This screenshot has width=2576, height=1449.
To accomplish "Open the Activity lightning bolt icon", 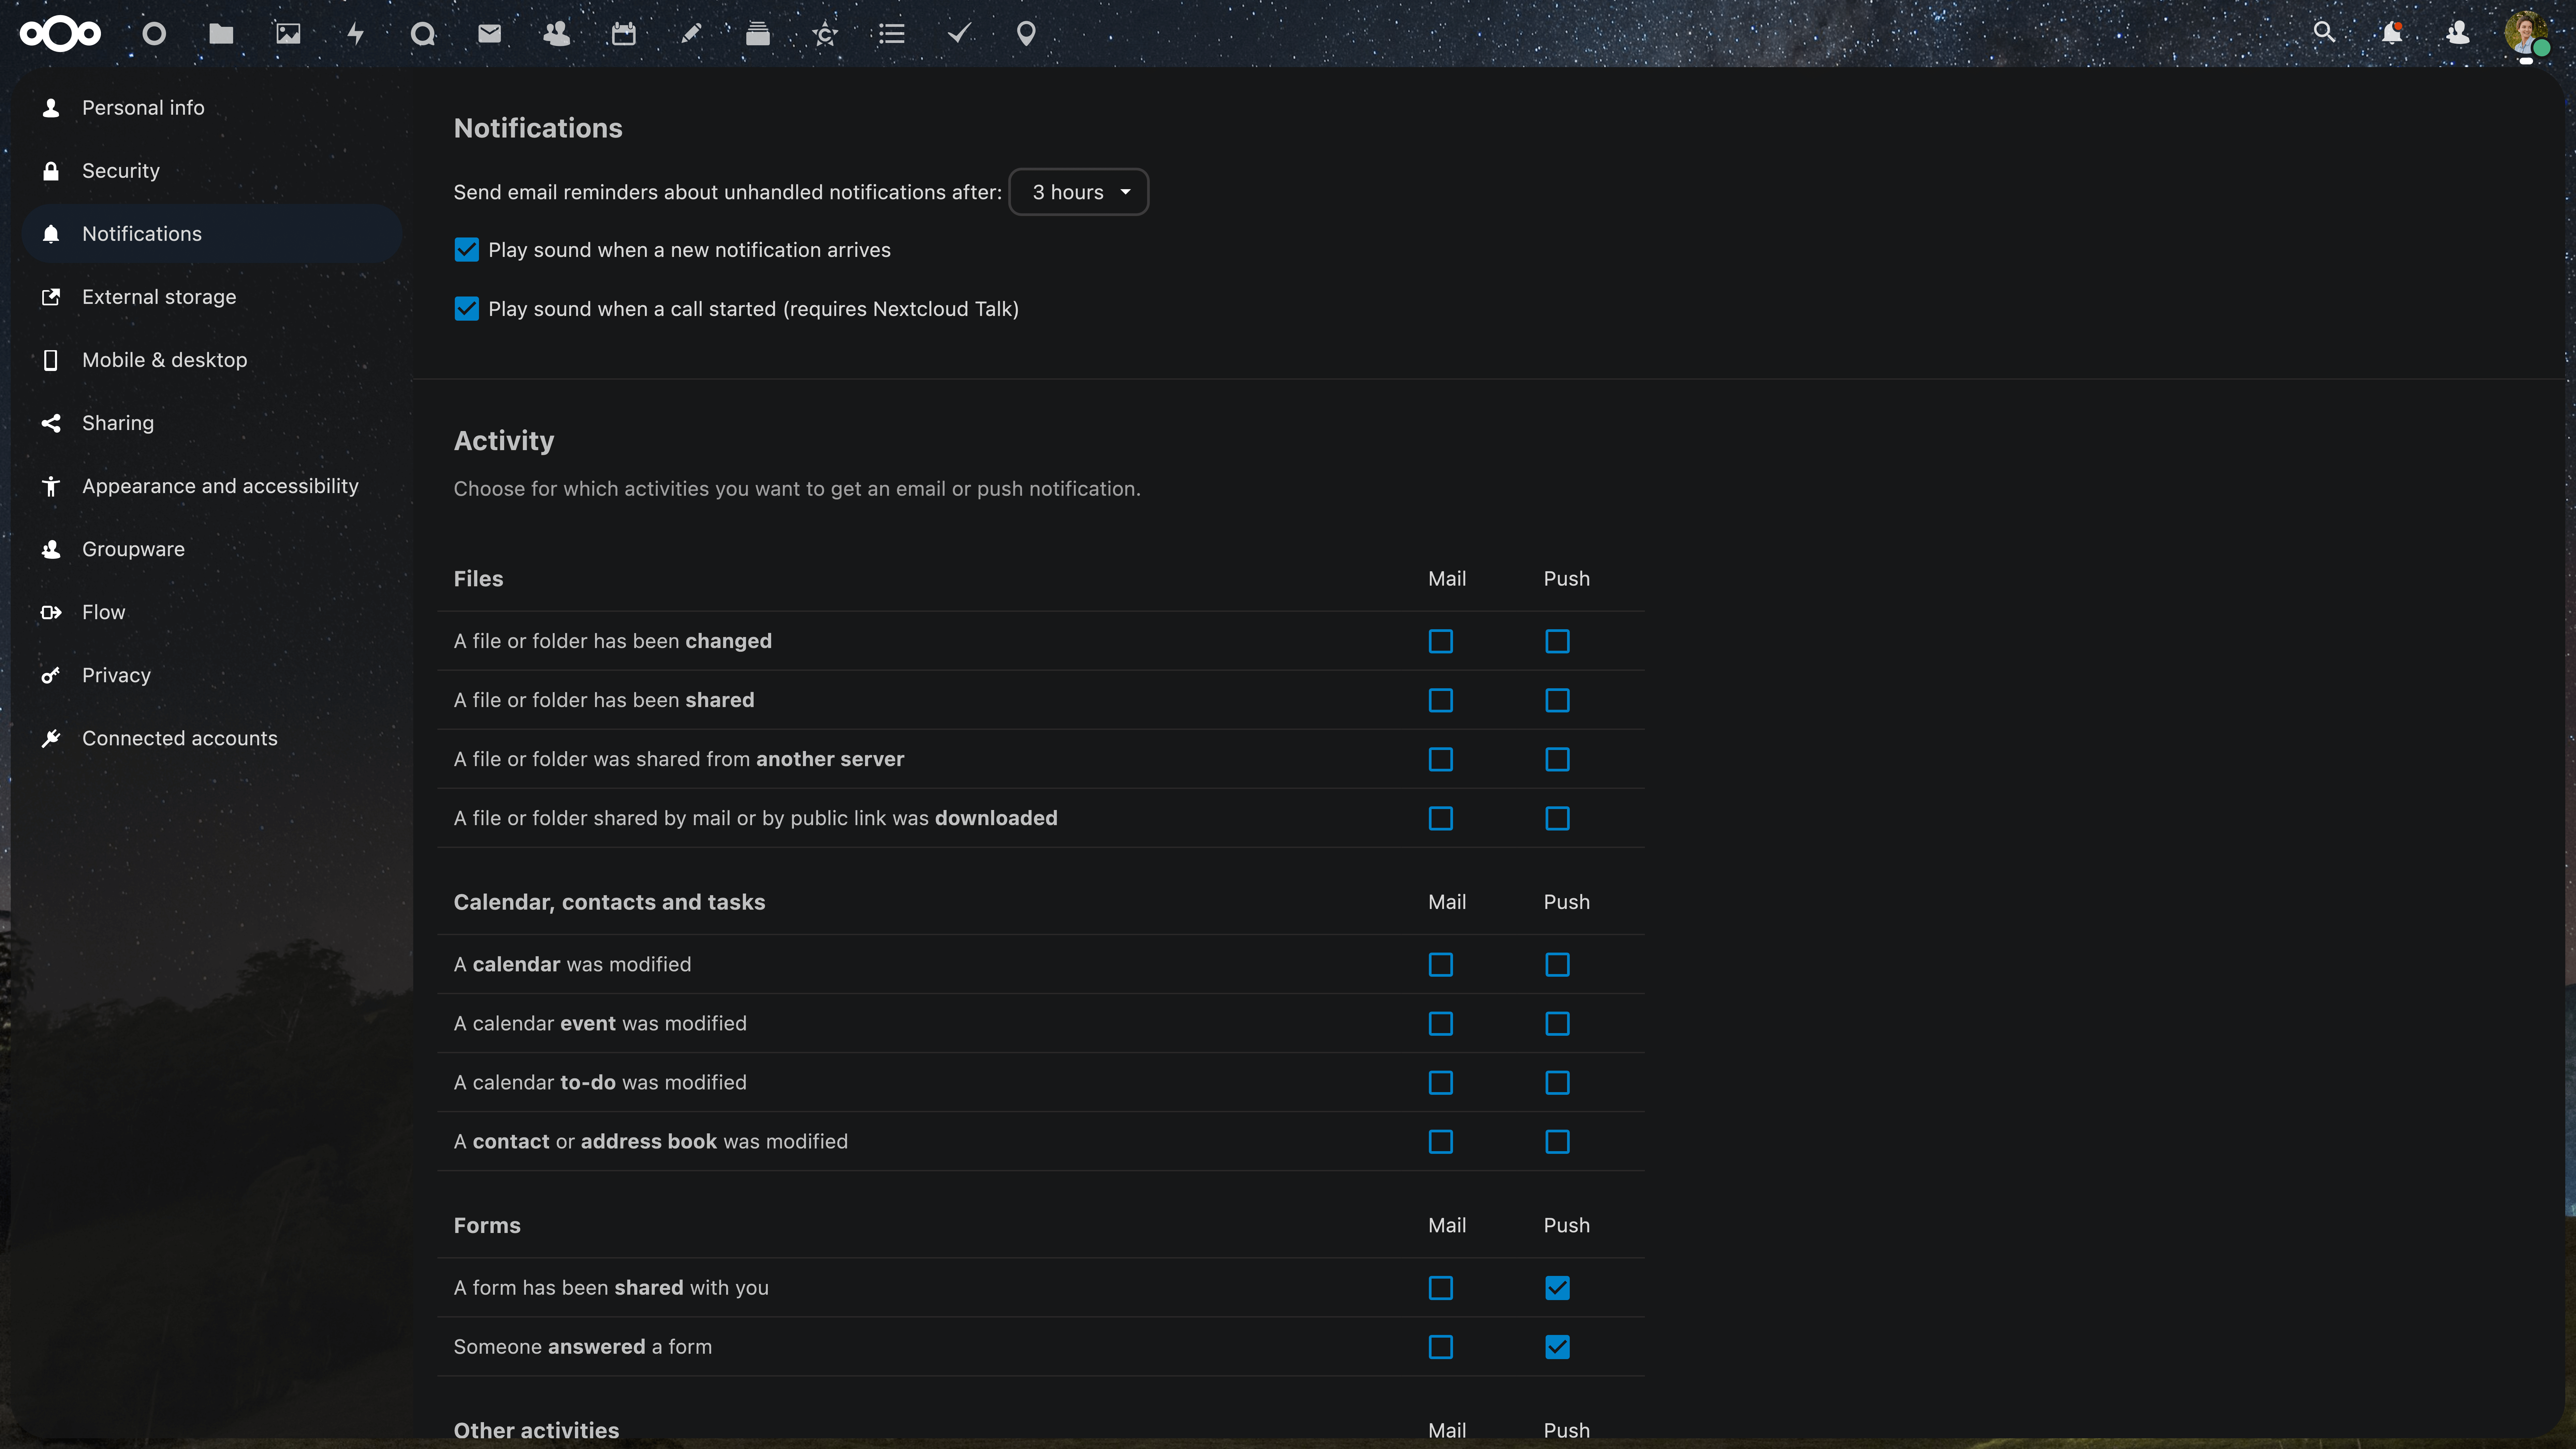I will point(355,34).
